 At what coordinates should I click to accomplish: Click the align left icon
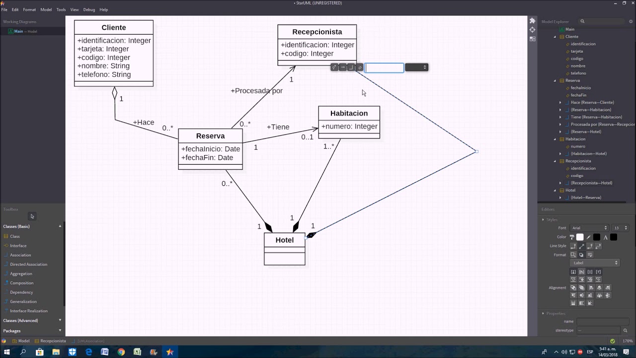tap(591, 288)
